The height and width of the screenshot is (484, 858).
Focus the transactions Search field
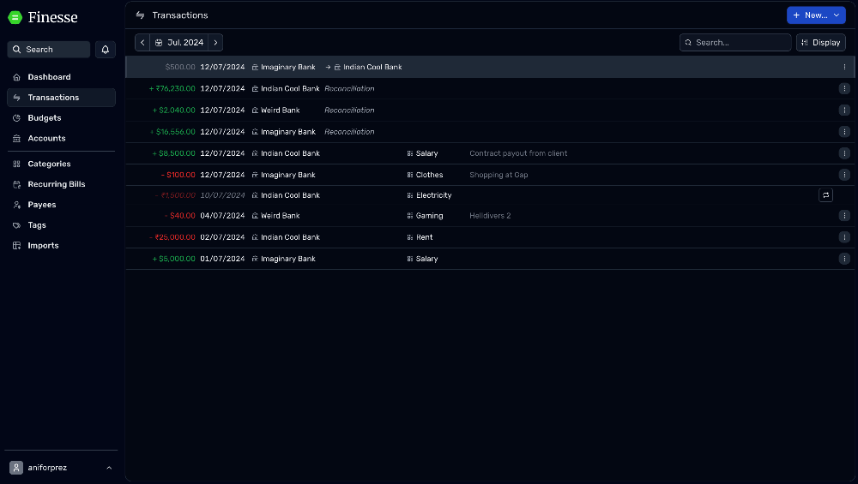pos(735,43)
